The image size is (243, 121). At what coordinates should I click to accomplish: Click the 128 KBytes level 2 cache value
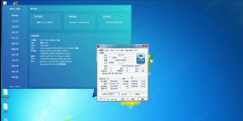pyautogui.click(x=135, y=86)
